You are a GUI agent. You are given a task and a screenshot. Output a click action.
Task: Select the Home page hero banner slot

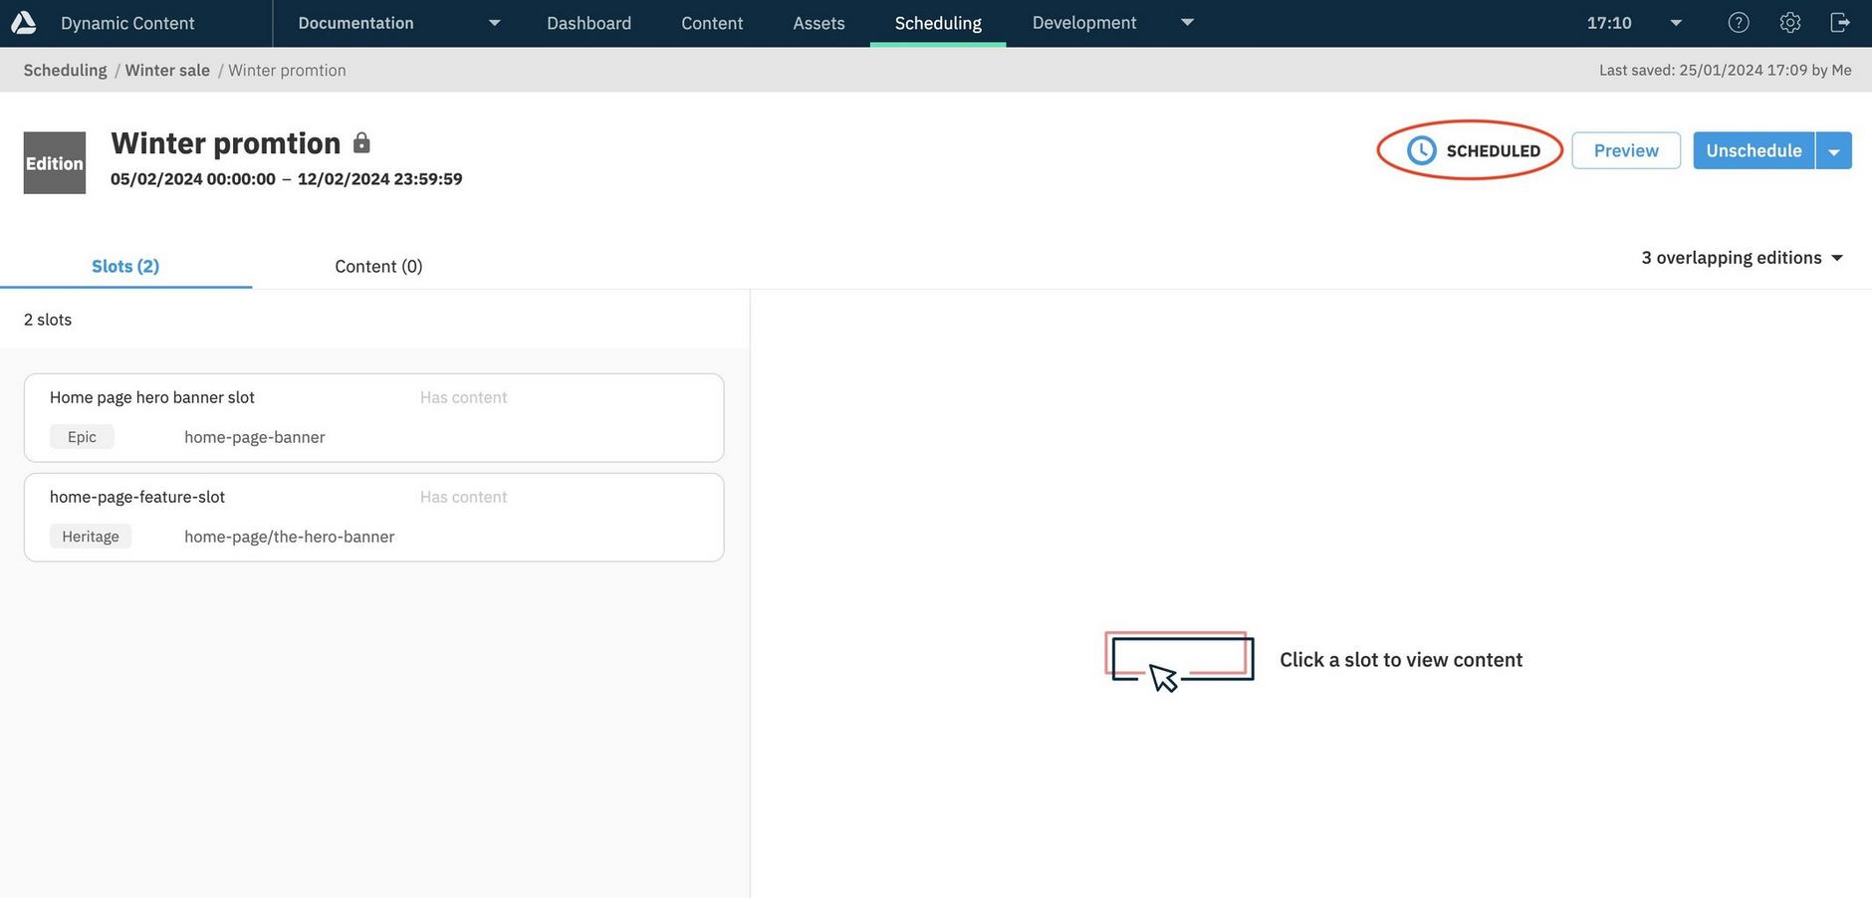click(373, 417)
